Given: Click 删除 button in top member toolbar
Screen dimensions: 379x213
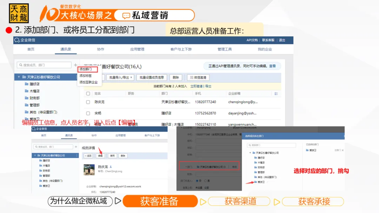Looking at the screenshot, I should 176,77.
